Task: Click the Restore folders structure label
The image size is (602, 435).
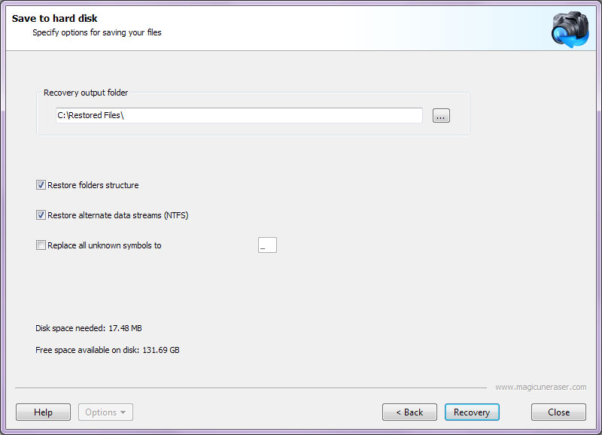Action: (x=94, y=184)
